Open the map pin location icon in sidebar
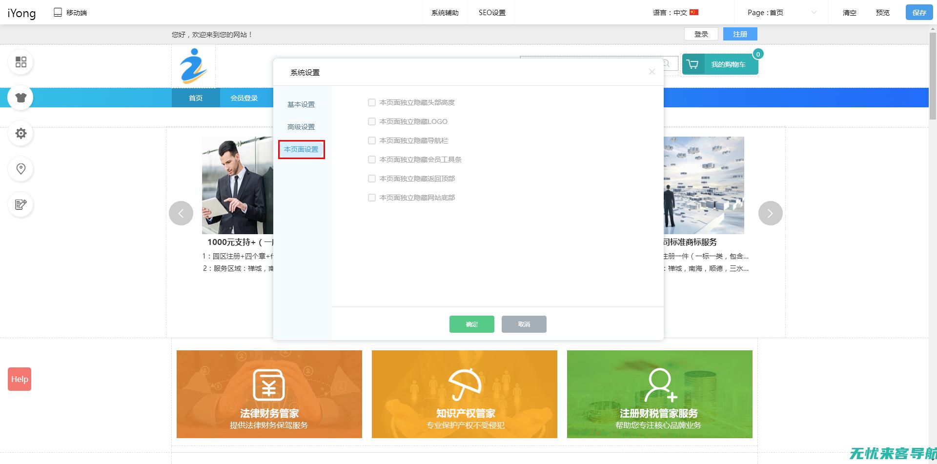The width and height of the screenshot is (937, 464). [20, 169]
